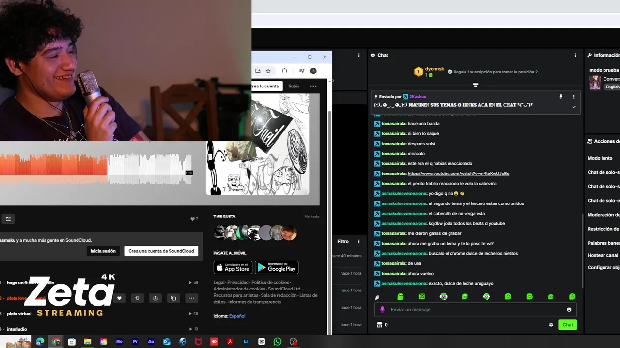Screen dimensions: 620x348
Task: Play track interludio
Action: [17, 329]
